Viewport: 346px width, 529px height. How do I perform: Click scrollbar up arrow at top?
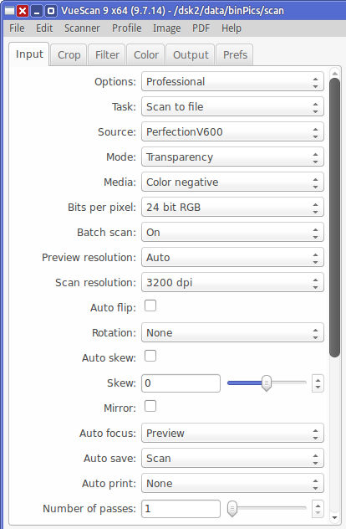pyautogui.click(x=334, y=73)
